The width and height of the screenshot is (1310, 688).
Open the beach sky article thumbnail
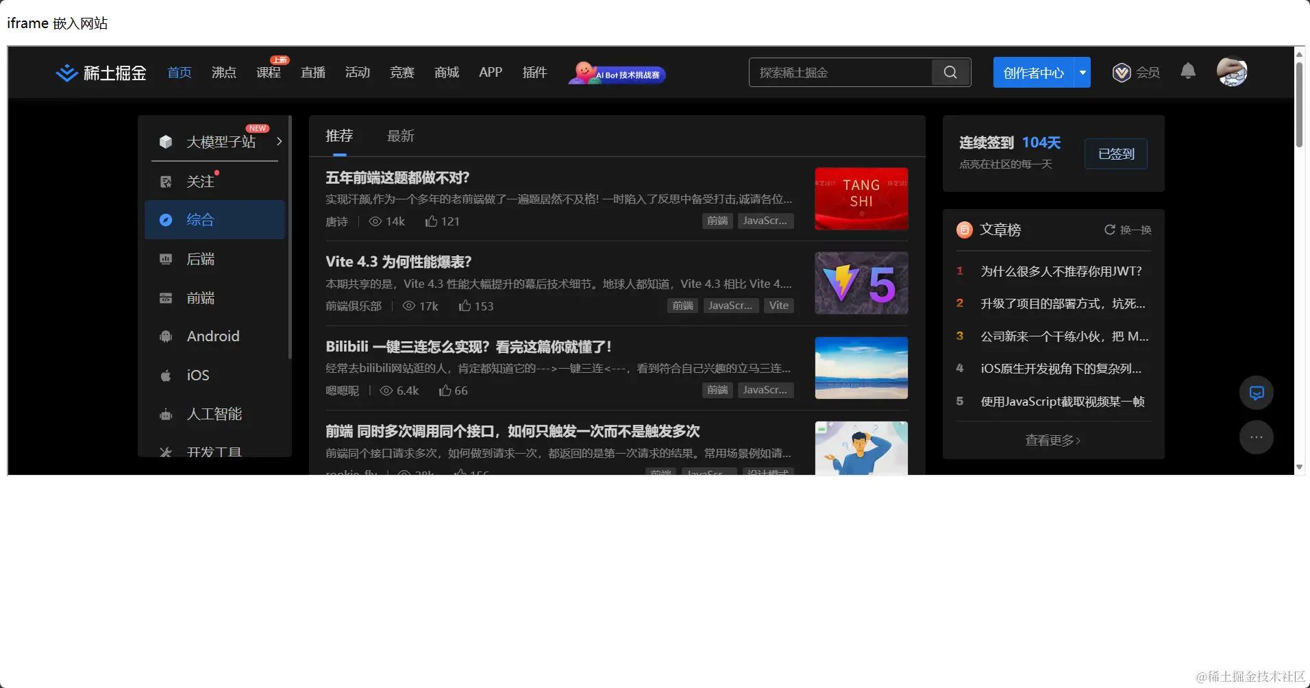pos(861,368)
